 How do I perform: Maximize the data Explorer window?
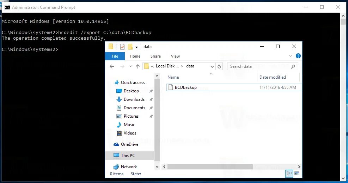[x=277, y=46]
